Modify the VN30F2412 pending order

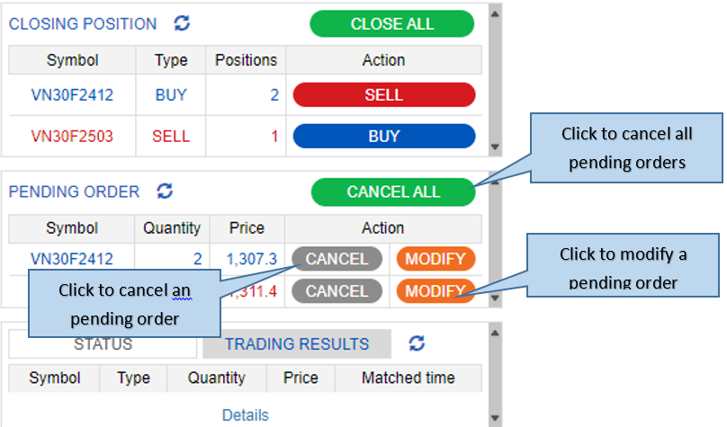tap(435, 259)
